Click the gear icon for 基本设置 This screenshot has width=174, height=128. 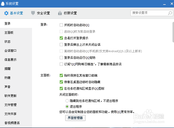[x=6, y=13]
